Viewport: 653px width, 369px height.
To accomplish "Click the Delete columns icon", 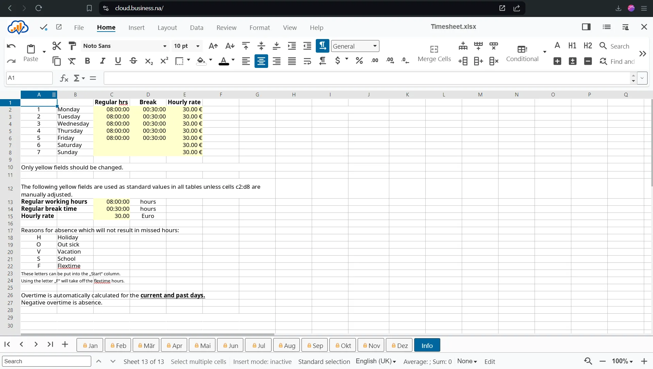I will 494,61.
